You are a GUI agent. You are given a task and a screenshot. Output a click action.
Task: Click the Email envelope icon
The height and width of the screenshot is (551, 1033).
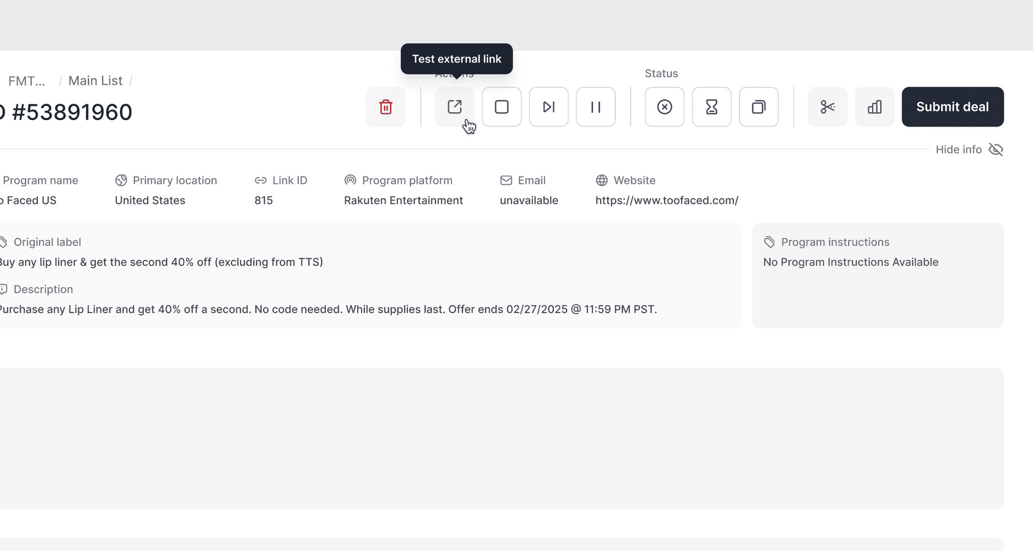coord(506,180)
